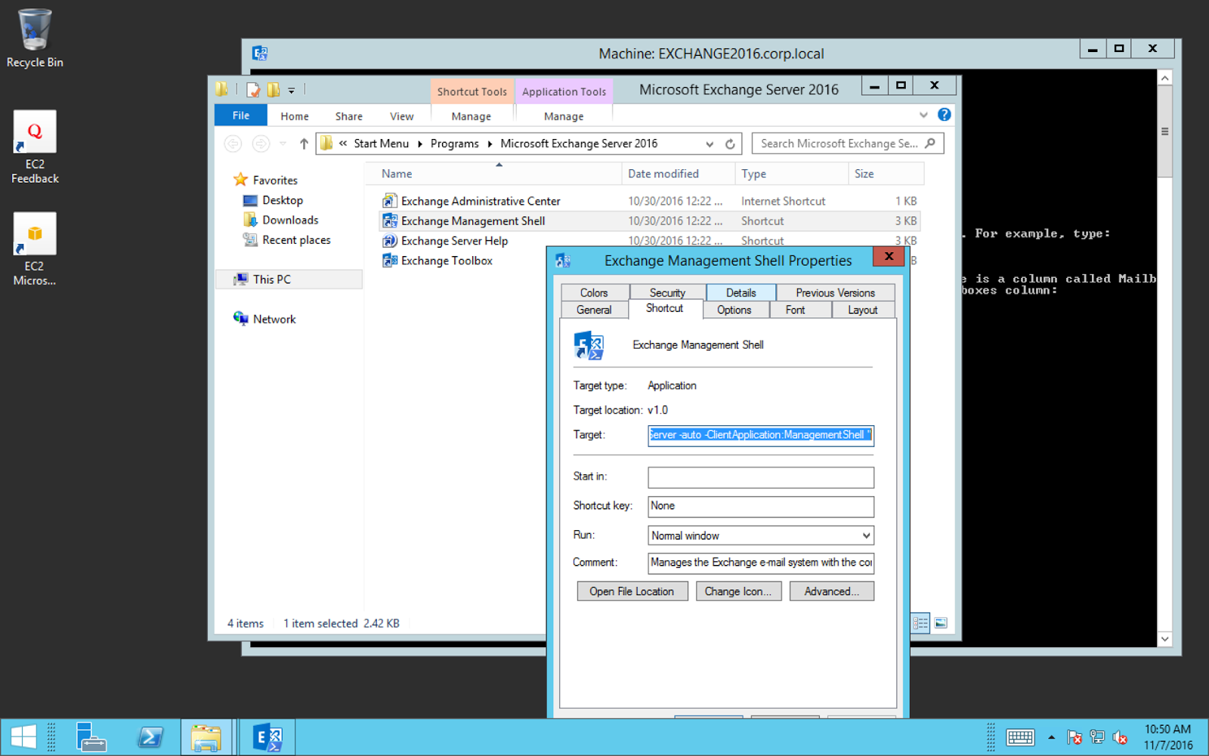Image resolution: width=1209 pixels, height=756 pixels.
Task: Click the New Folder quick access icon
Action: click(273, 89)
